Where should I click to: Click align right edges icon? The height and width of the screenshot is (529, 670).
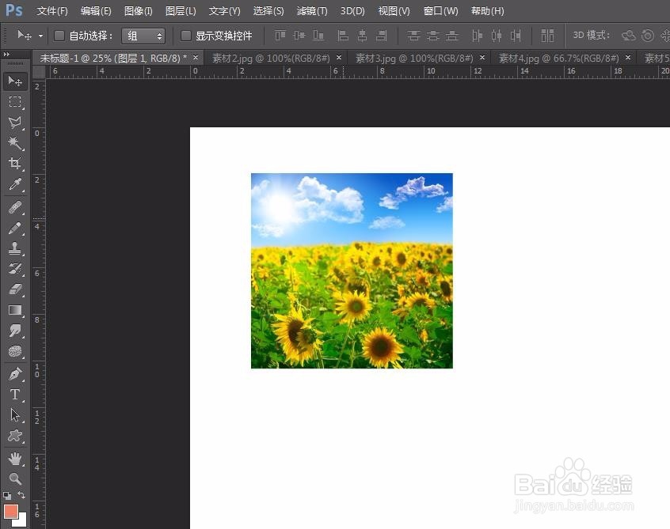pyautogui.click(x=381, y=36)
